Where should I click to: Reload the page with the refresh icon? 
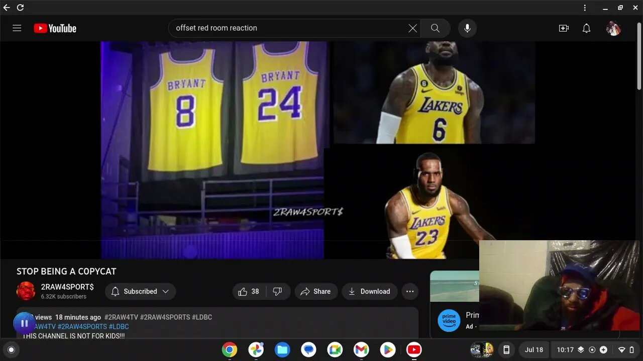click(x=20, y=8)
